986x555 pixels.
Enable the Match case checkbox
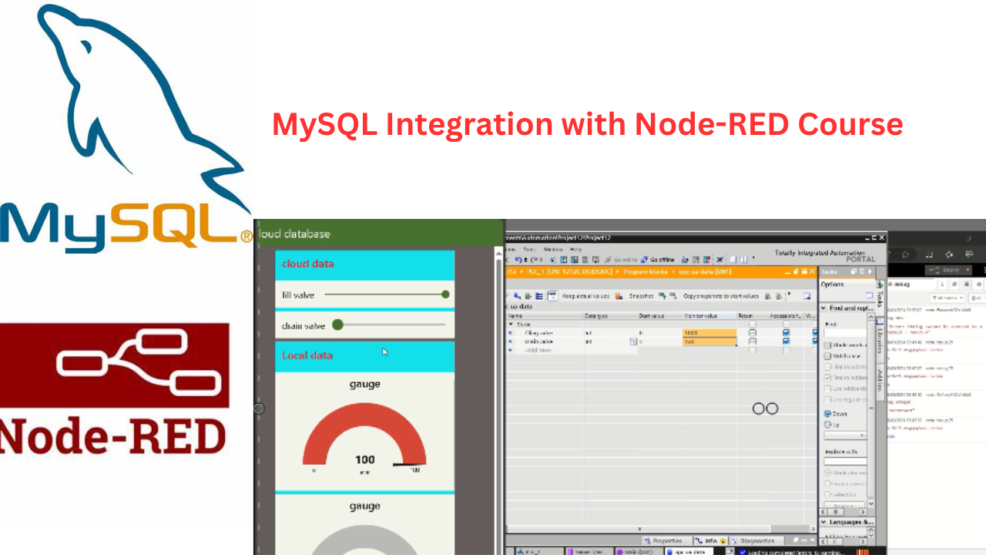click(x=827, y=356)
